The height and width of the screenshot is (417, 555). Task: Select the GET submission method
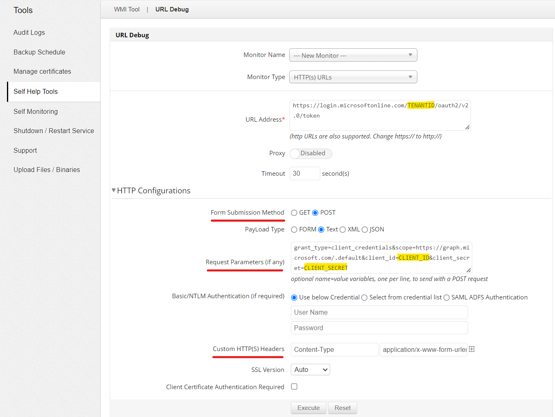294,213
